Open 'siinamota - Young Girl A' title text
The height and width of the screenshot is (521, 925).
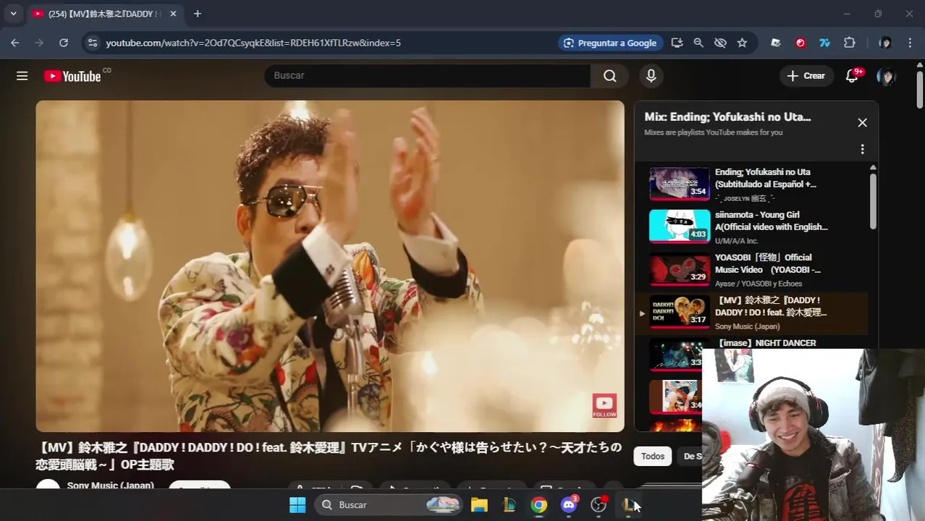(x=771, y=221)
